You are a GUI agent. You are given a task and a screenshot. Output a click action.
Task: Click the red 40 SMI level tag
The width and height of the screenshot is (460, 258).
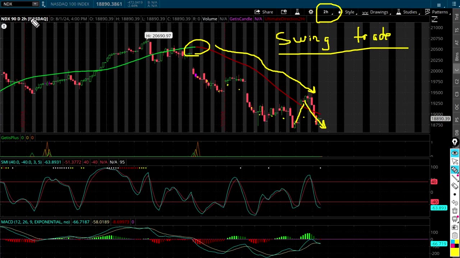pyautogui.click(x=434, y=182)
